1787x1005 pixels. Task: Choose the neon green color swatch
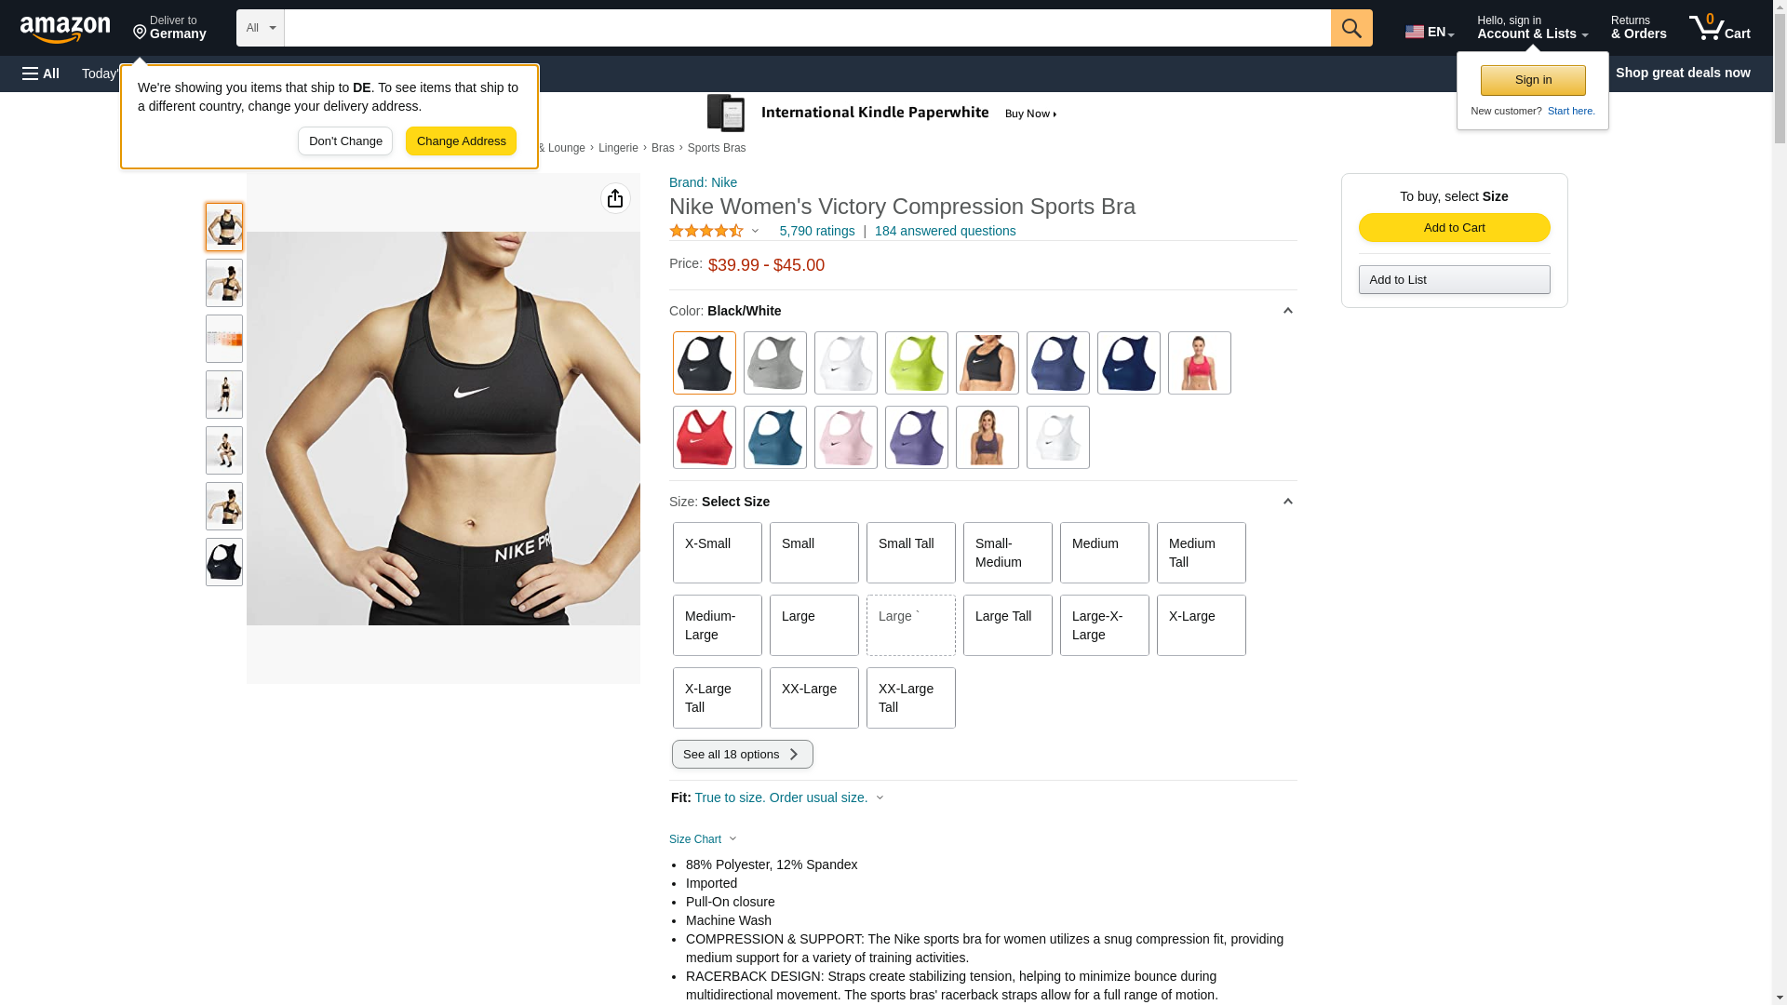click(916, 363)
